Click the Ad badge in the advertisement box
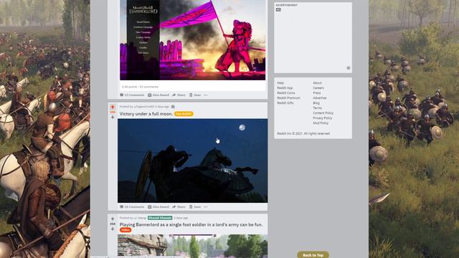The image size is (459, 258). [278, 9]
